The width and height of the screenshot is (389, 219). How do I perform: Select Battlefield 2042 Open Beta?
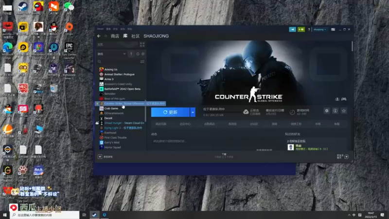[x=121, y=89]
